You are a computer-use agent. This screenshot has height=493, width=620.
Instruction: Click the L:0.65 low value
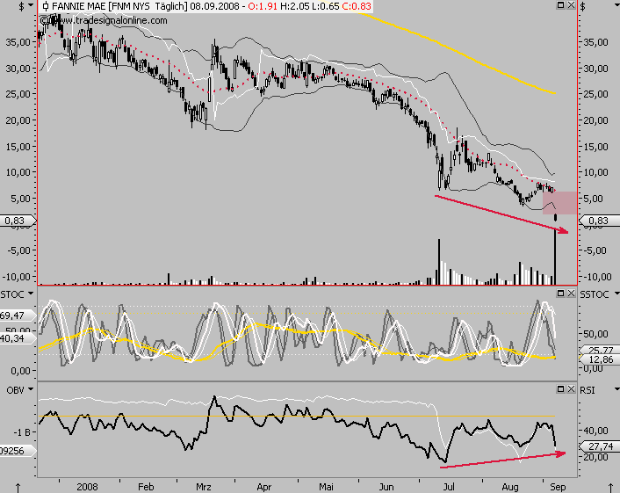[x=324, y=6]
